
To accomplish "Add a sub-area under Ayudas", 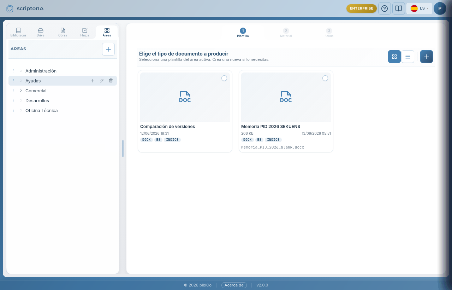I will (x=93, y=81).
